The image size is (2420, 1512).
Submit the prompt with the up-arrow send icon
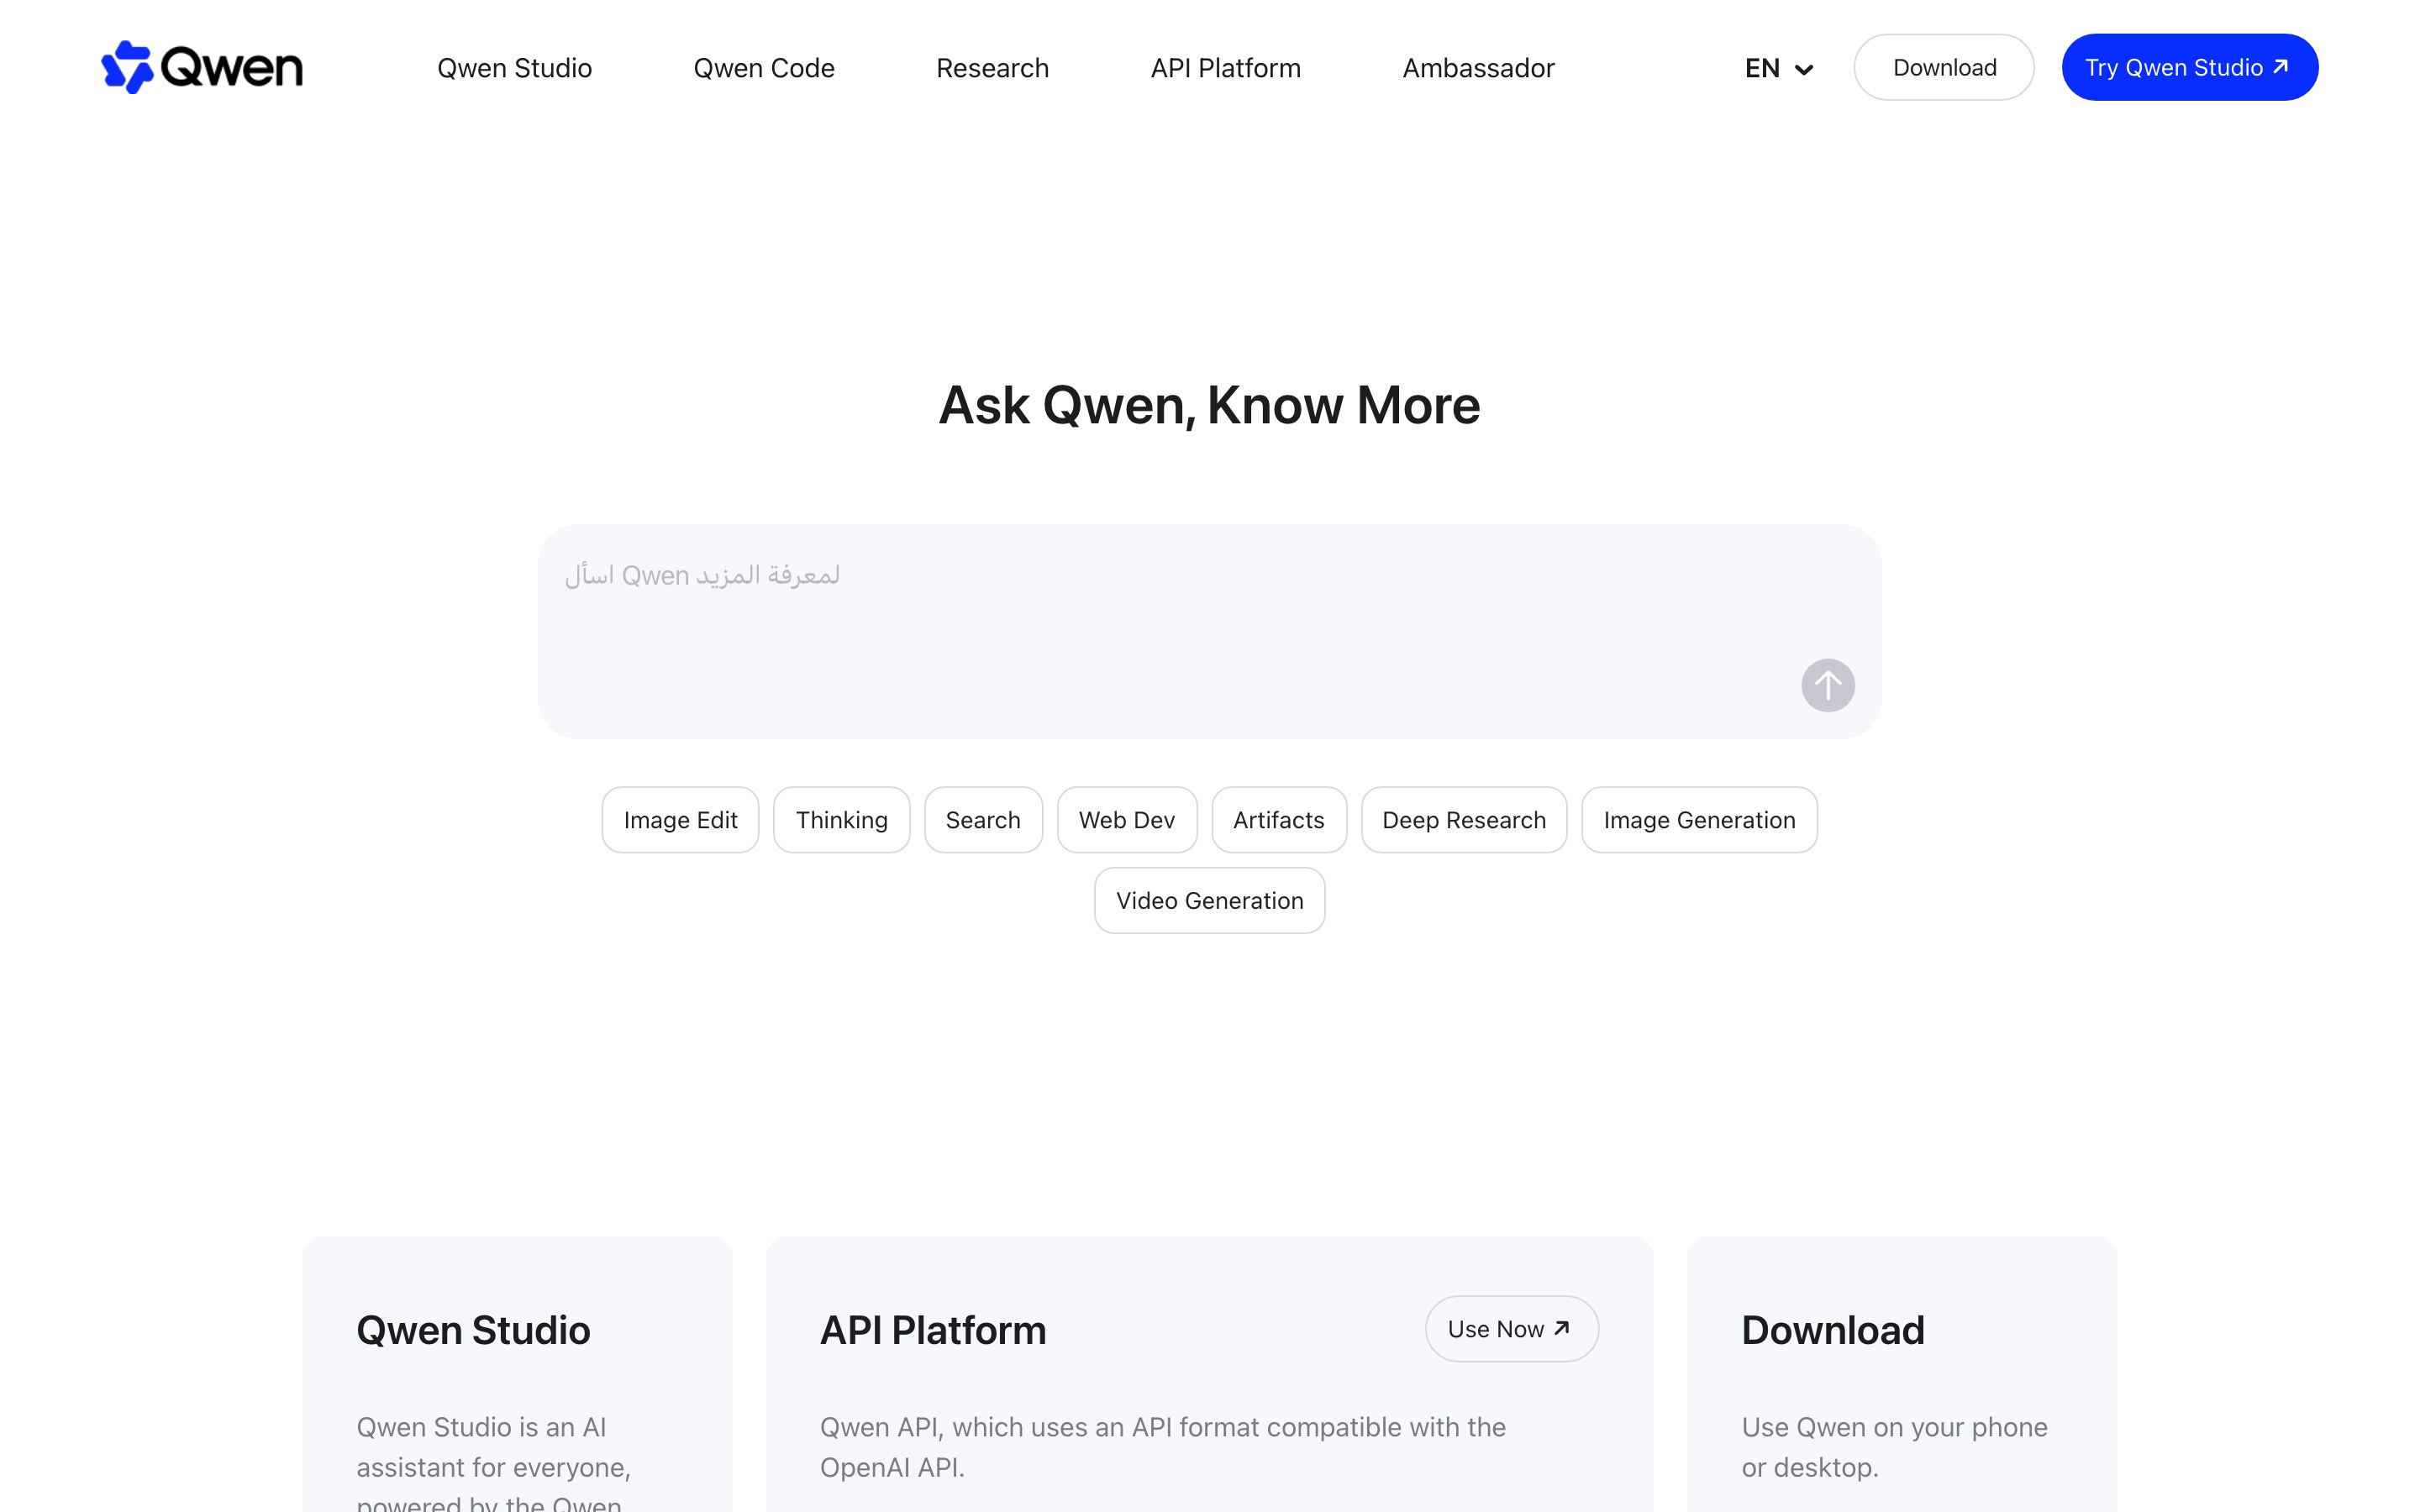1827,685
